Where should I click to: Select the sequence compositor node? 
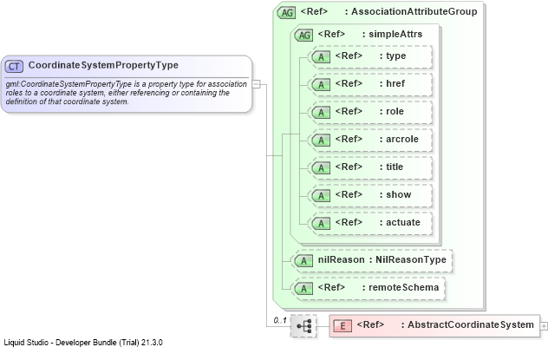303,326
